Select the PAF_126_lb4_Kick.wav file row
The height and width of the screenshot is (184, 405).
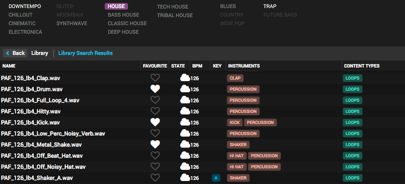(x=202, y=122)
